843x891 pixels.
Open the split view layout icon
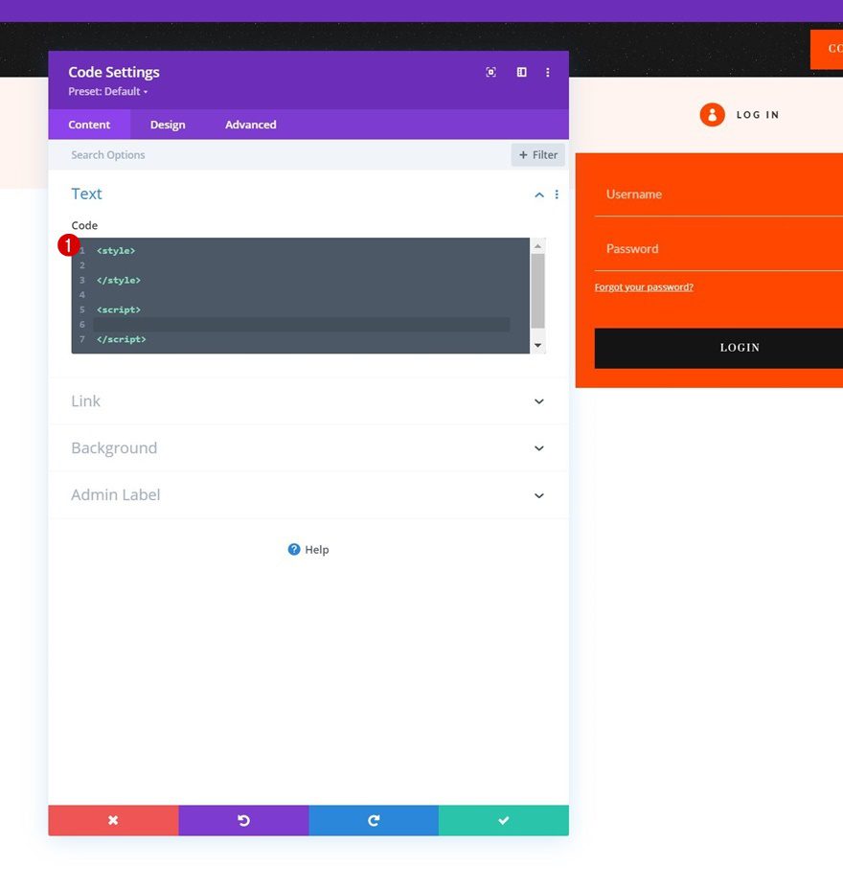521,72
